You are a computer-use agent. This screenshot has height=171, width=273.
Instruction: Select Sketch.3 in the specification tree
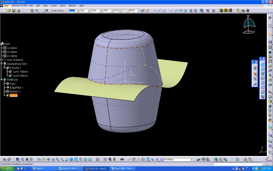tap(15, 92)
